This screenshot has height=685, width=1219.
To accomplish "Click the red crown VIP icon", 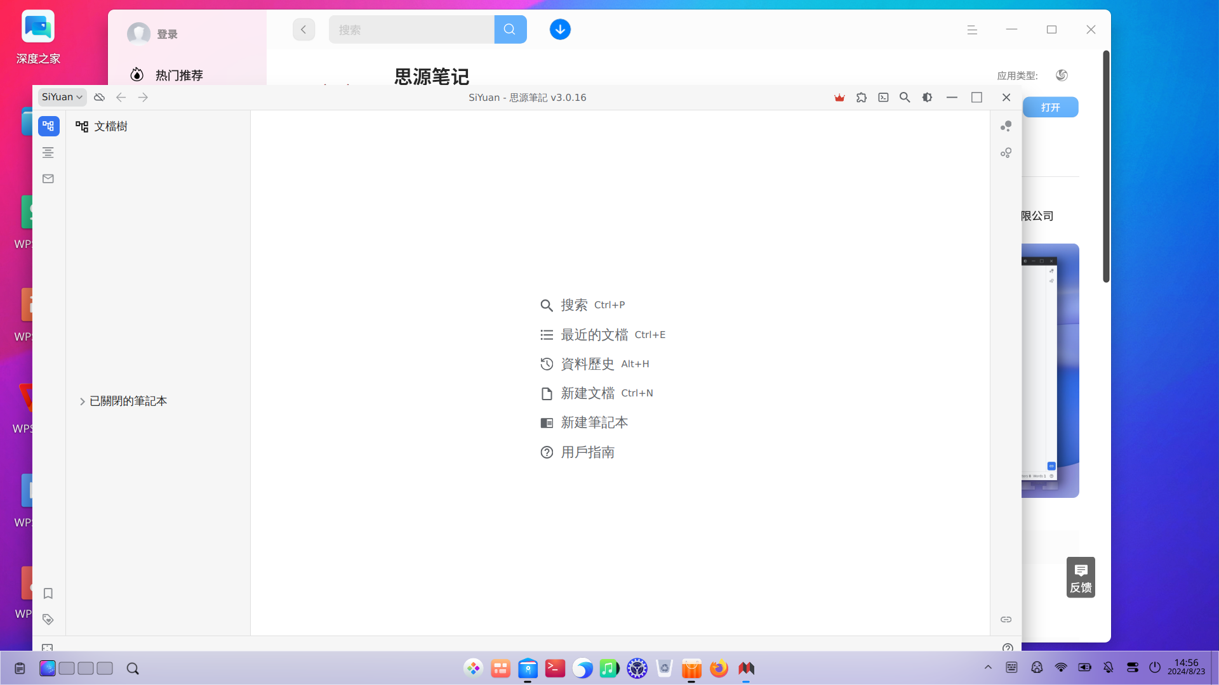I will pos(839,97).
